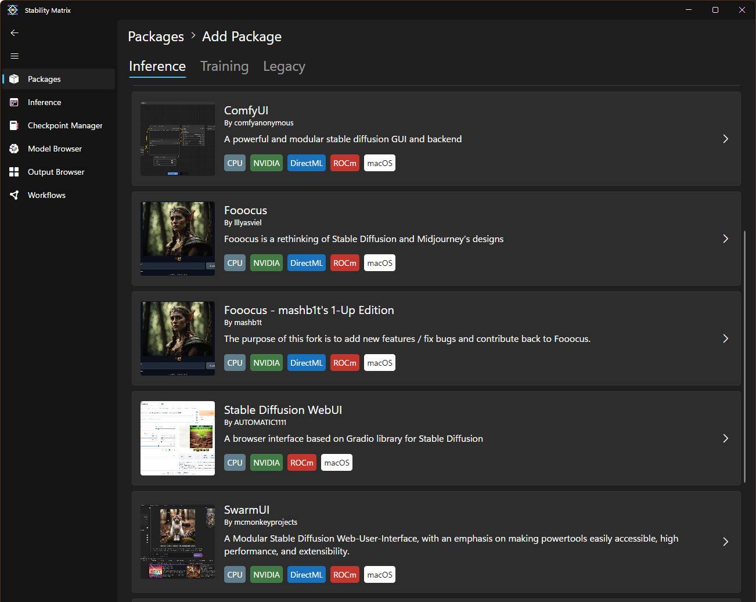Click the Fooocus - mashb1t's 1-Up Edition title
This screenshot has height=602, width=756.
(x=309, y=310)
